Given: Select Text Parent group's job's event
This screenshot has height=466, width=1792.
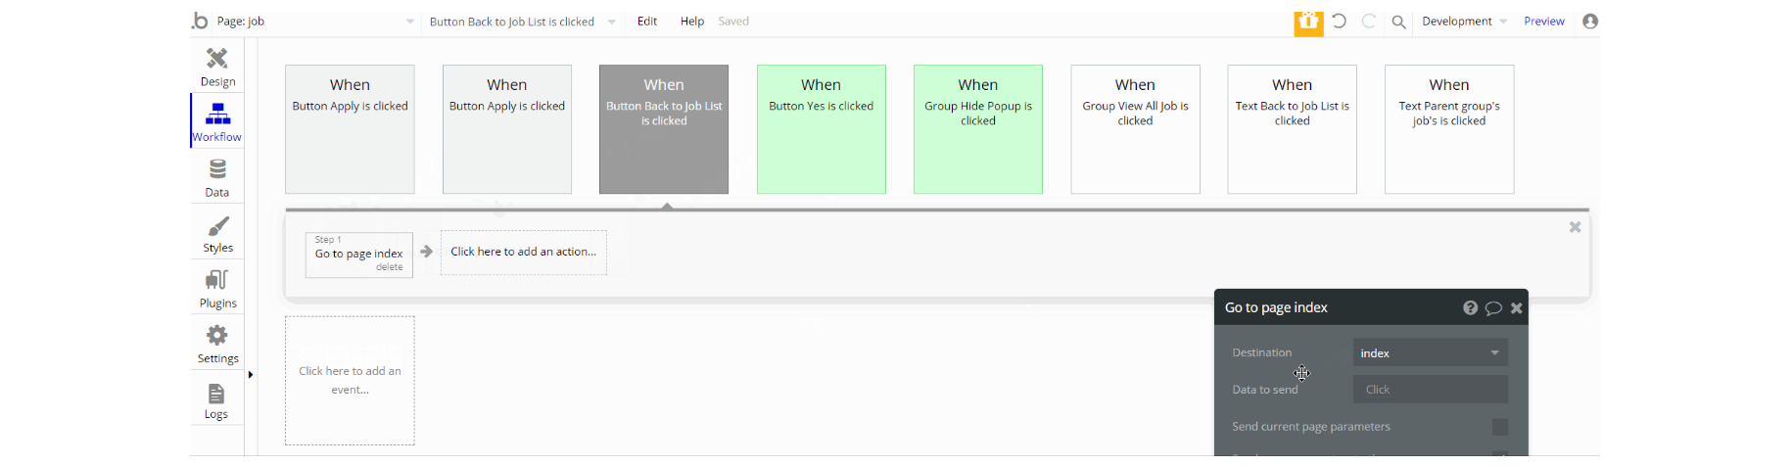Looking at the screenshot, I should tap(1449, 129).
